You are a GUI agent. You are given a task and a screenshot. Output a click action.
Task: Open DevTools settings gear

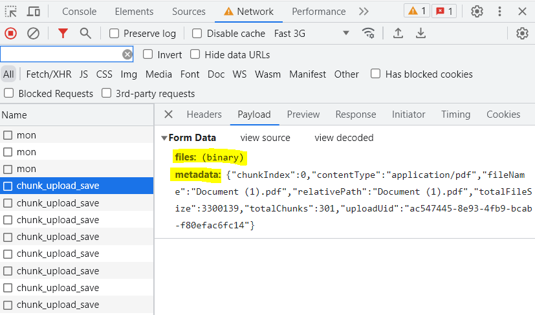coord(477,12)
